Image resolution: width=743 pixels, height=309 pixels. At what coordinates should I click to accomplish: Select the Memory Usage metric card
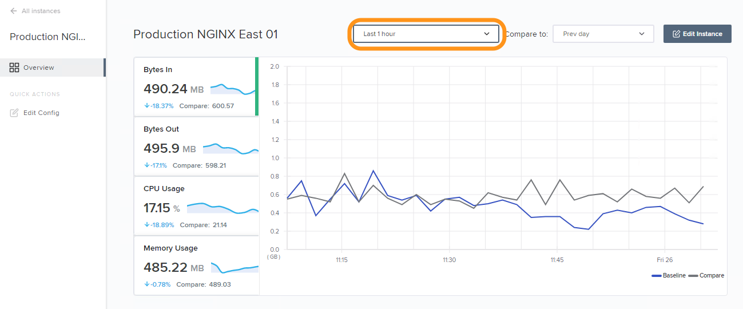196,266
